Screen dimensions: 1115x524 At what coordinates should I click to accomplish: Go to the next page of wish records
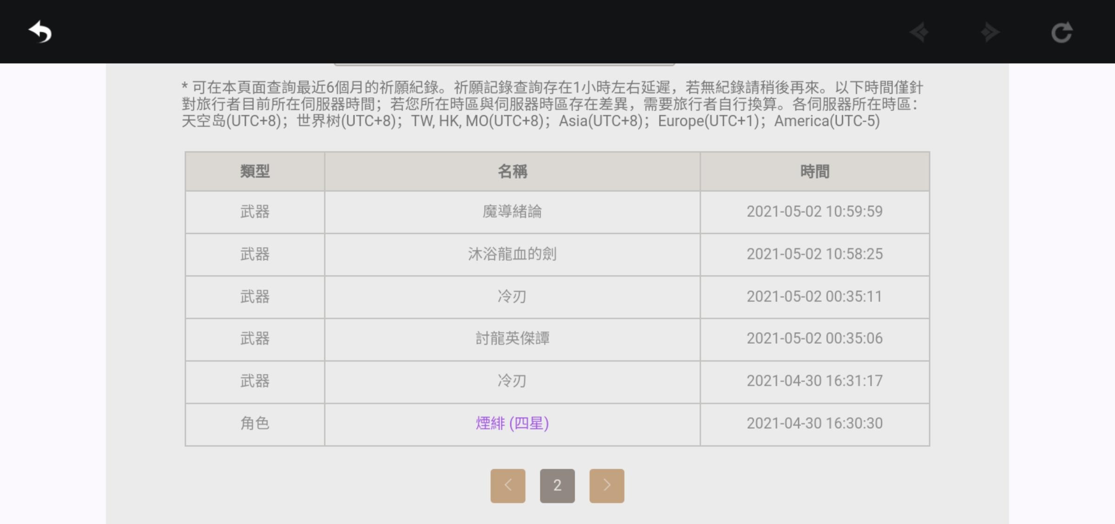click(x=606, y=485)
